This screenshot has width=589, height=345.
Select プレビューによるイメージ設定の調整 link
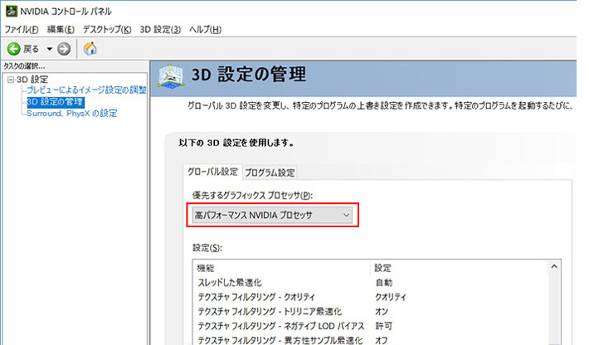(x=86, y=90)
